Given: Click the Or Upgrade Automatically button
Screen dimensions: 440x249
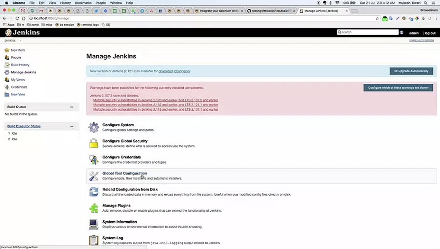Looking at the screenshot, I should click(411, 71).
